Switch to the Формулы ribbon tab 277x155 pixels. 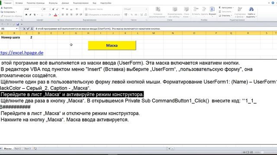point(53,3)
